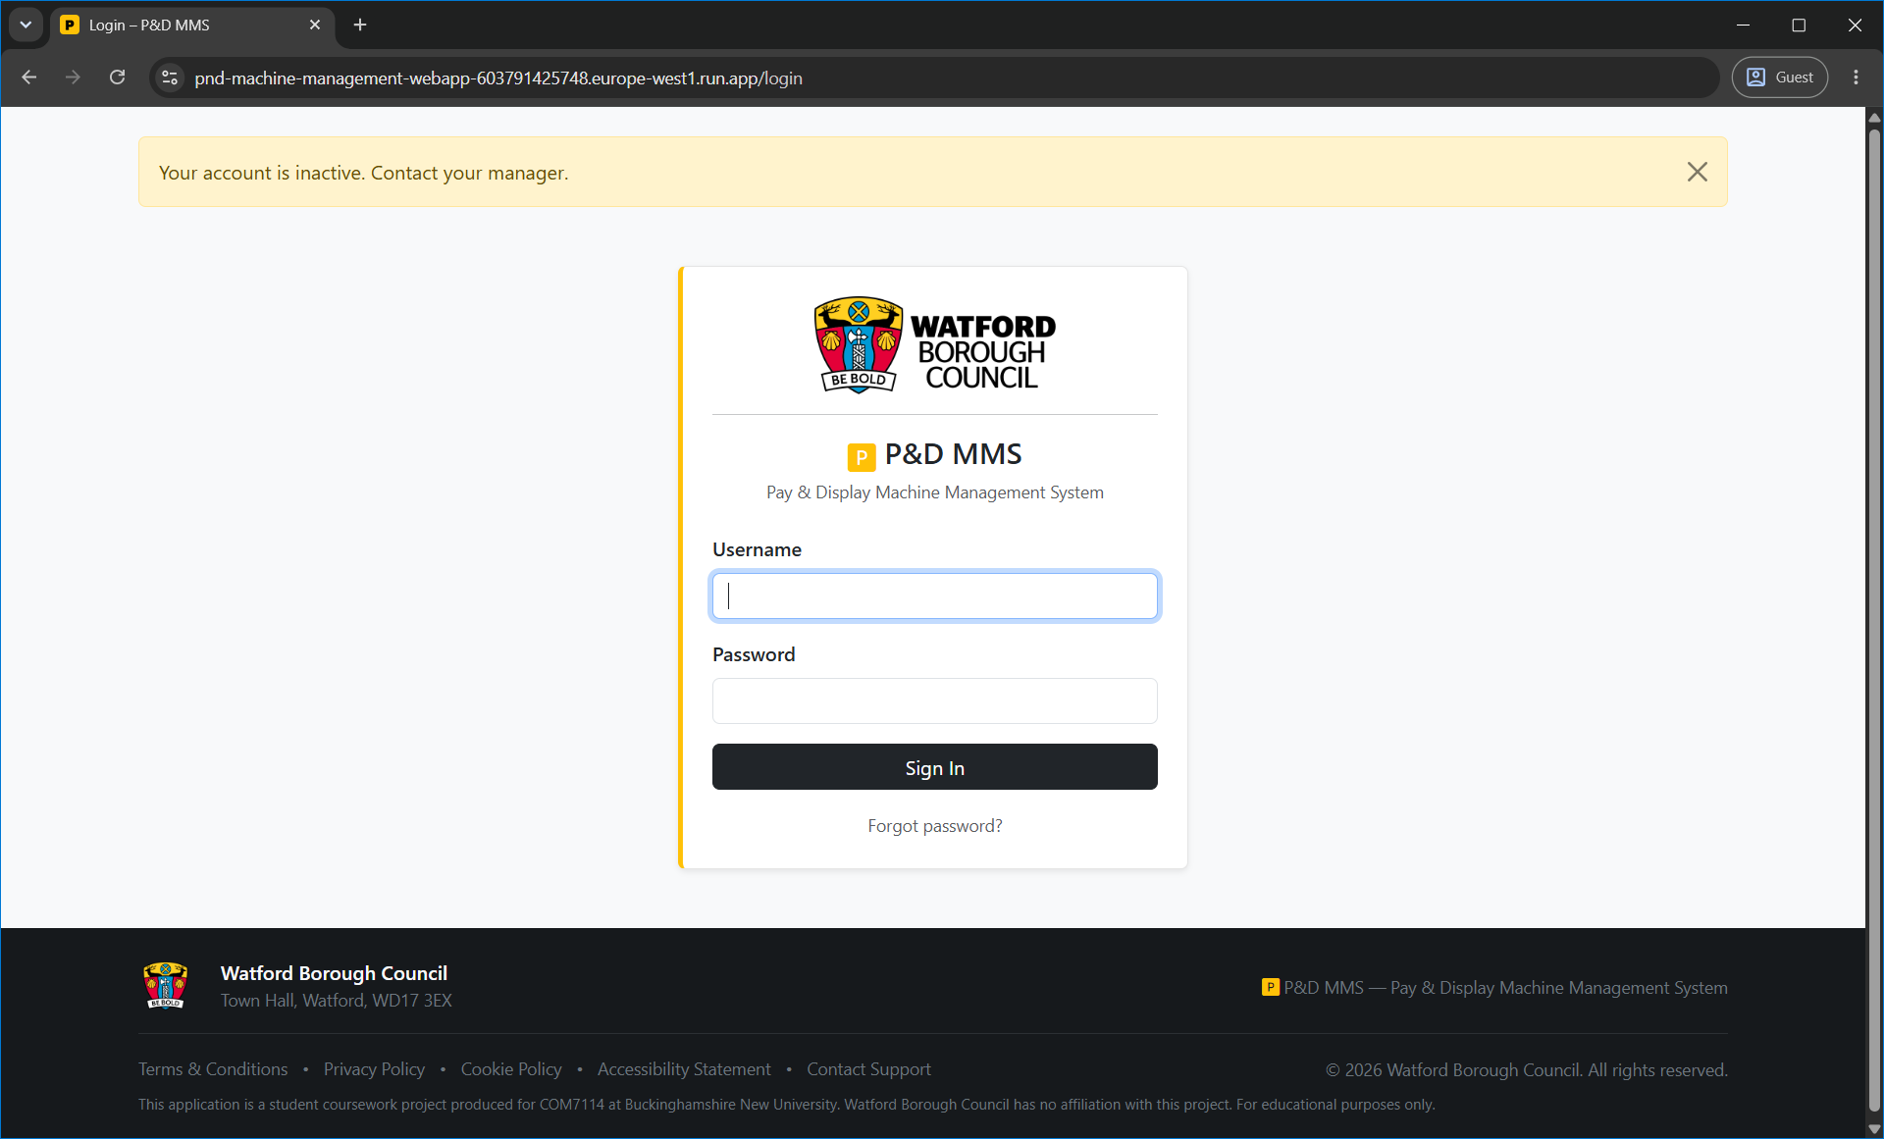Click the Username input field

click(x=934, y=595)
